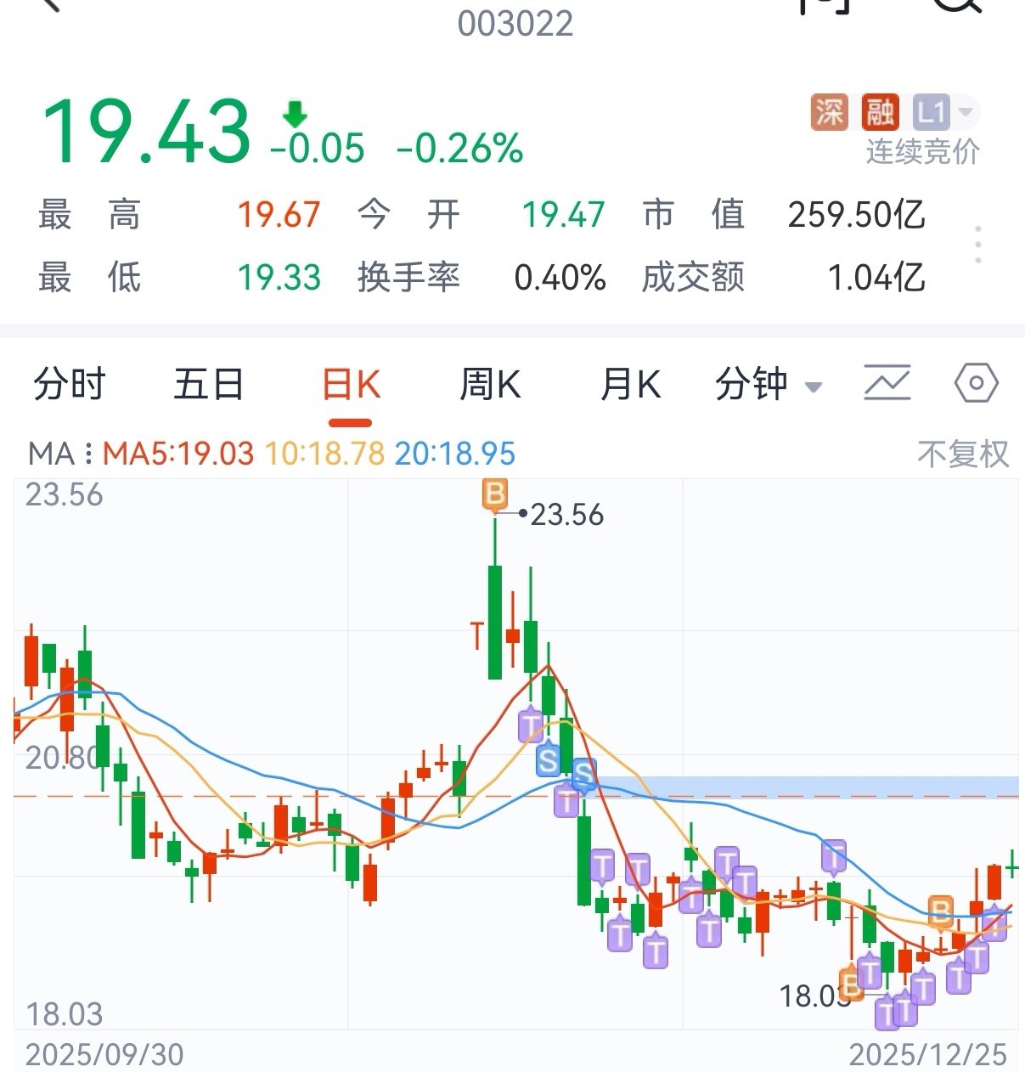The image size is (1025, 1072).
Task: Tap the 连续竞价 status label
Action: 923,152
